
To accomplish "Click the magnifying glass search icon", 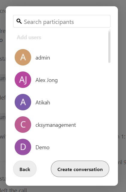I will [x=19, y=21].
